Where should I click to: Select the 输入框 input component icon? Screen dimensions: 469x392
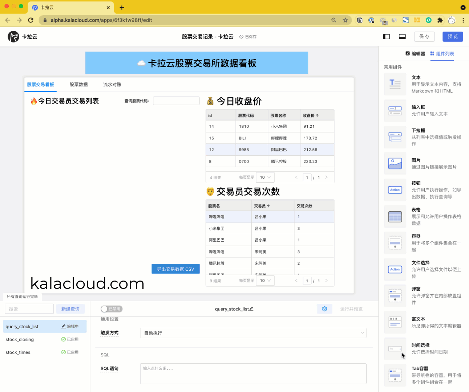(x=395, y=111)
